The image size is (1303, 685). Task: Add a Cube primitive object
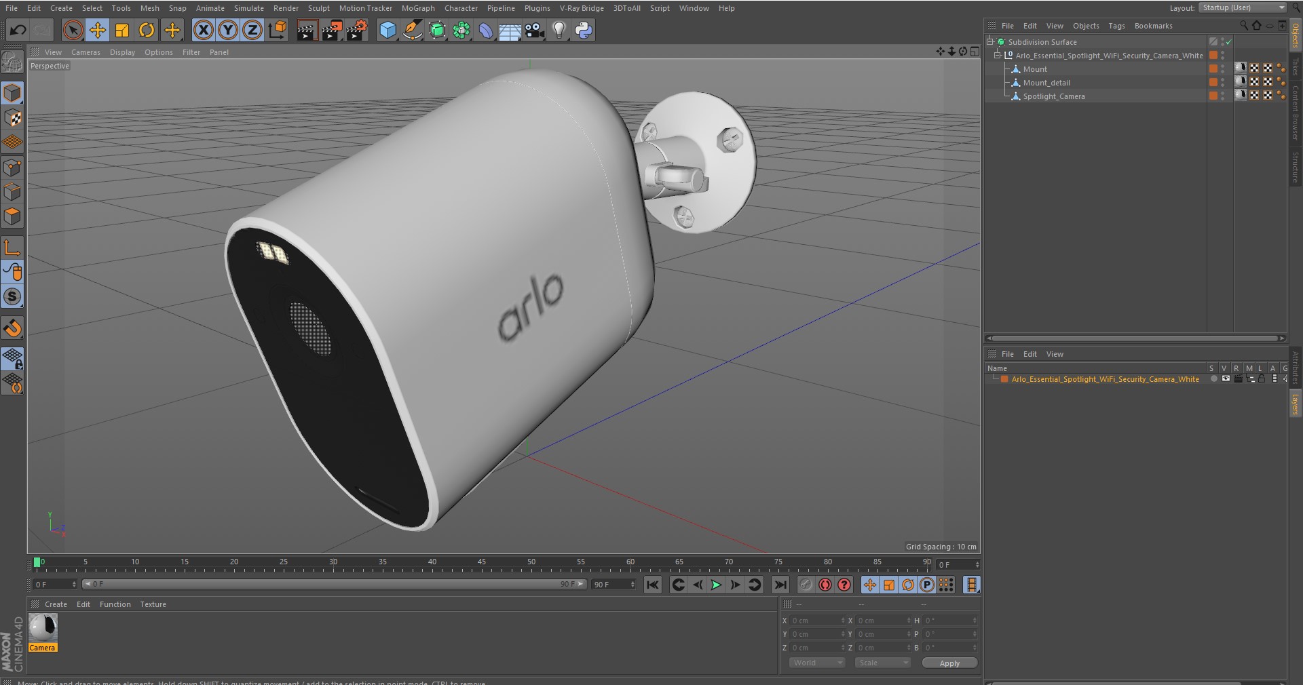pyautogui.click(x=388, y=30)
